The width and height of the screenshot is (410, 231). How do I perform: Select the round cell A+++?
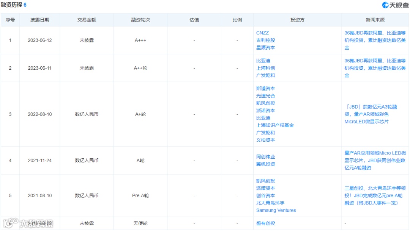point(140,41)
